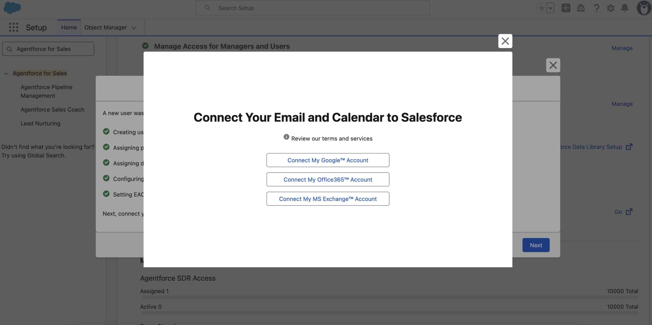Collapse Agentforce for Sales tree node

[x=6, y=74]
